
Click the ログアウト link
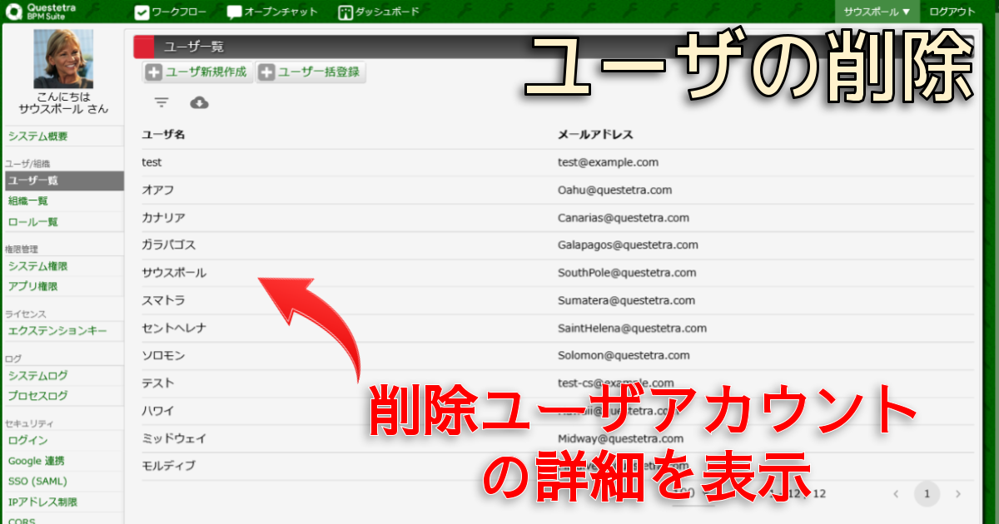(x=952, y=12)
